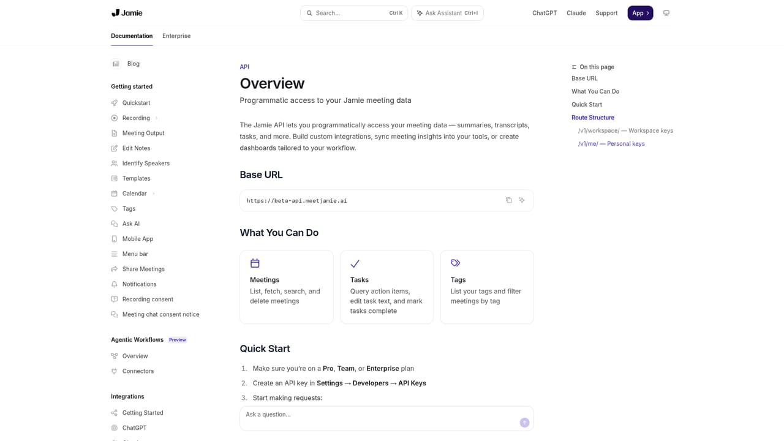The width and height of the screenshot is (784, 441).
Task: Open the Ask Assistant button
Action: coord(447,13)
